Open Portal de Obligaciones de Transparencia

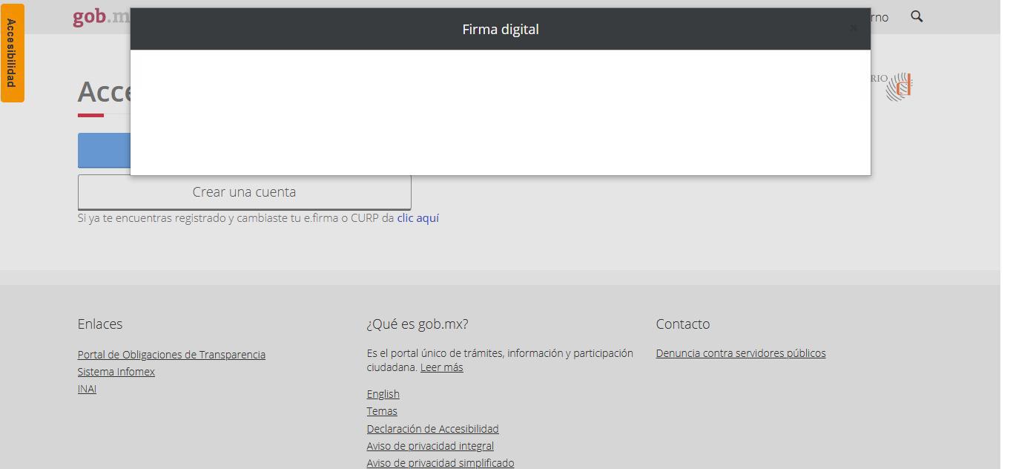click(171, 354)
